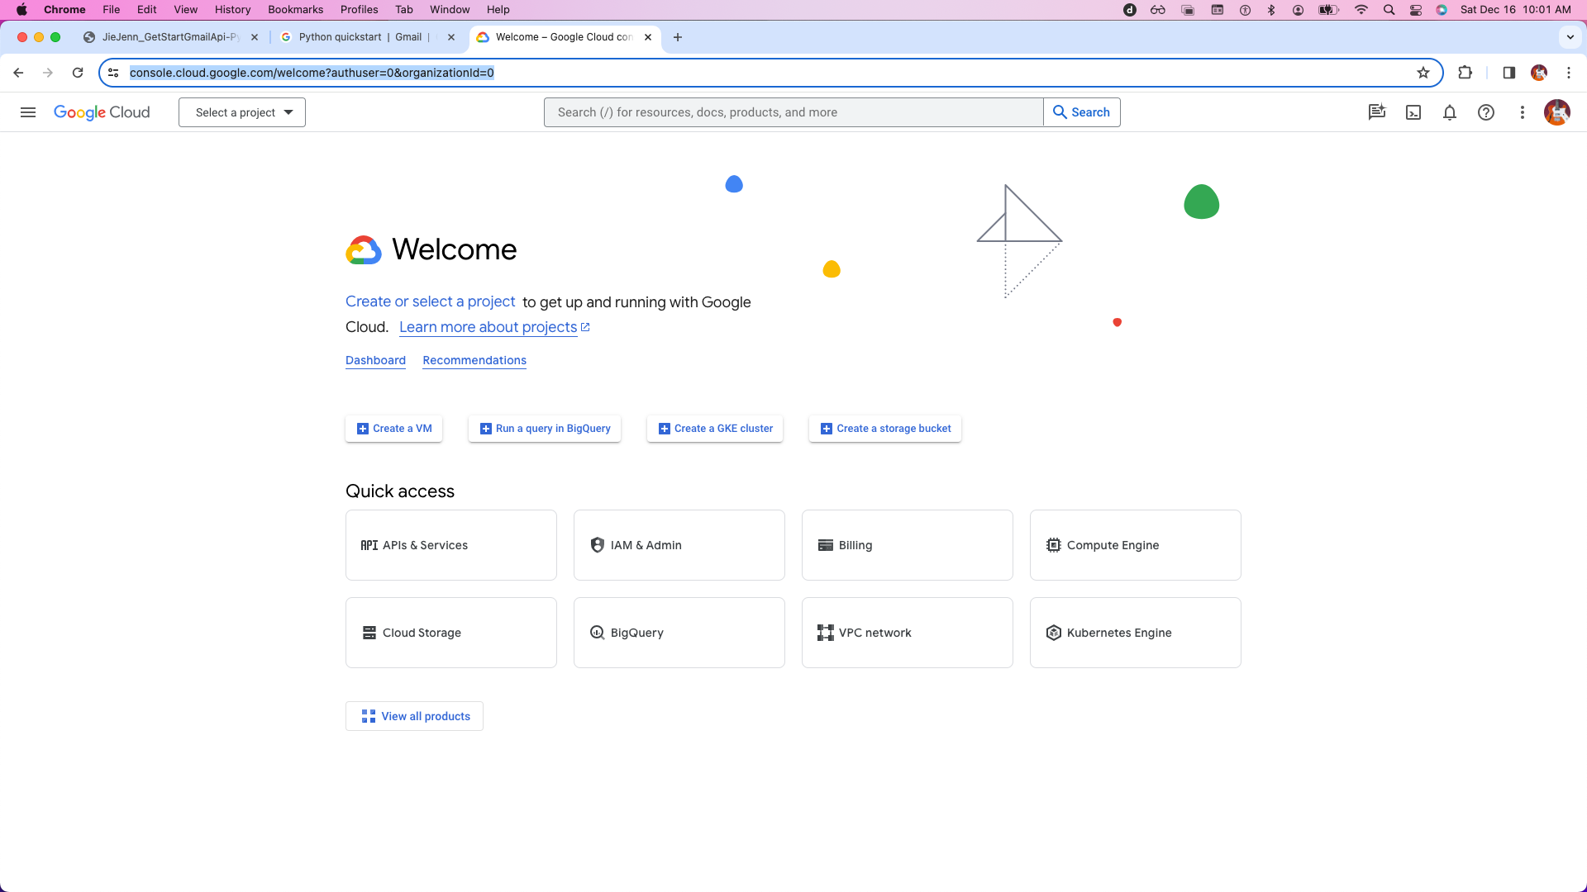
Task: Go back to the previous page
Action: [x=18, y=73]
